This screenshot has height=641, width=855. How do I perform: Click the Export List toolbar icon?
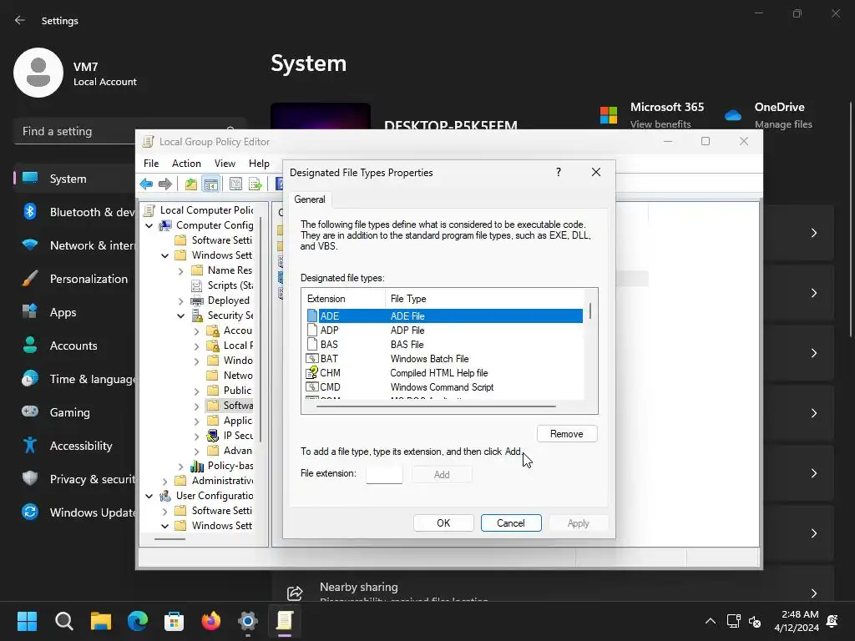pyautogui.click(x=255, y=184)
